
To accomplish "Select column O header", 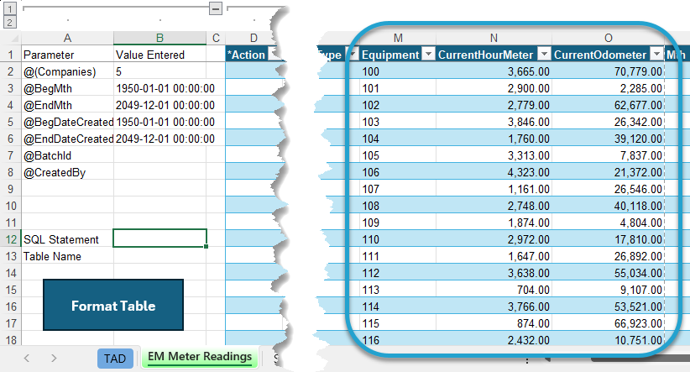I will pyautogui.click(x=608, y=38).
